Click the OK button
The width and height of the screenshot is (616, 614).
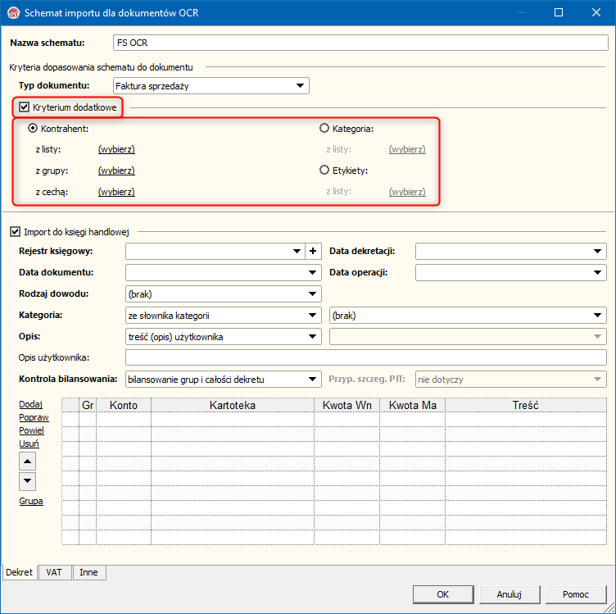[442, 594]
